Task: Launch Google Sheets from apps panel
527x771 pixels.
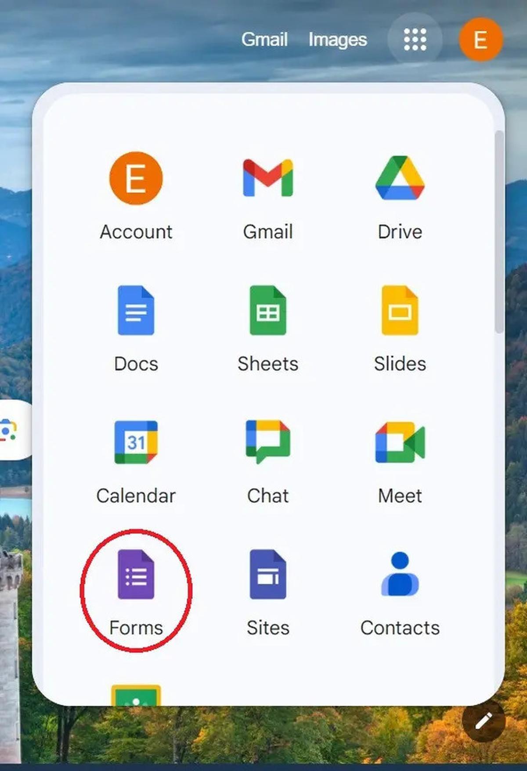Action: pyautogui.click(x=268, y=310)
